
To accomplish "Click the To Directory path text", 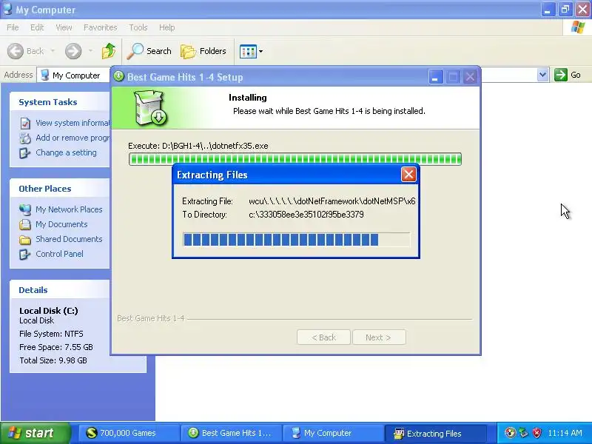I will [x=306, y=215].
